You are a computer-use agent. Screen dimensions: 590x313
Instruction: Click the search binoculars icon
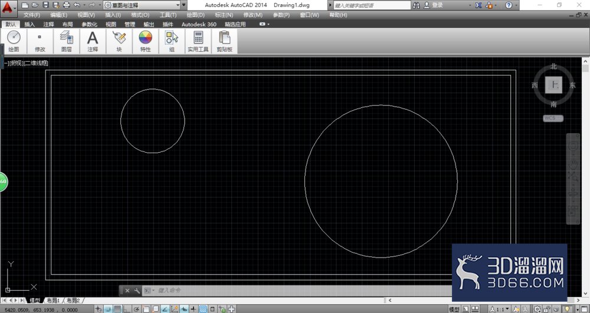pyautogui.click(x=416, y=5)
